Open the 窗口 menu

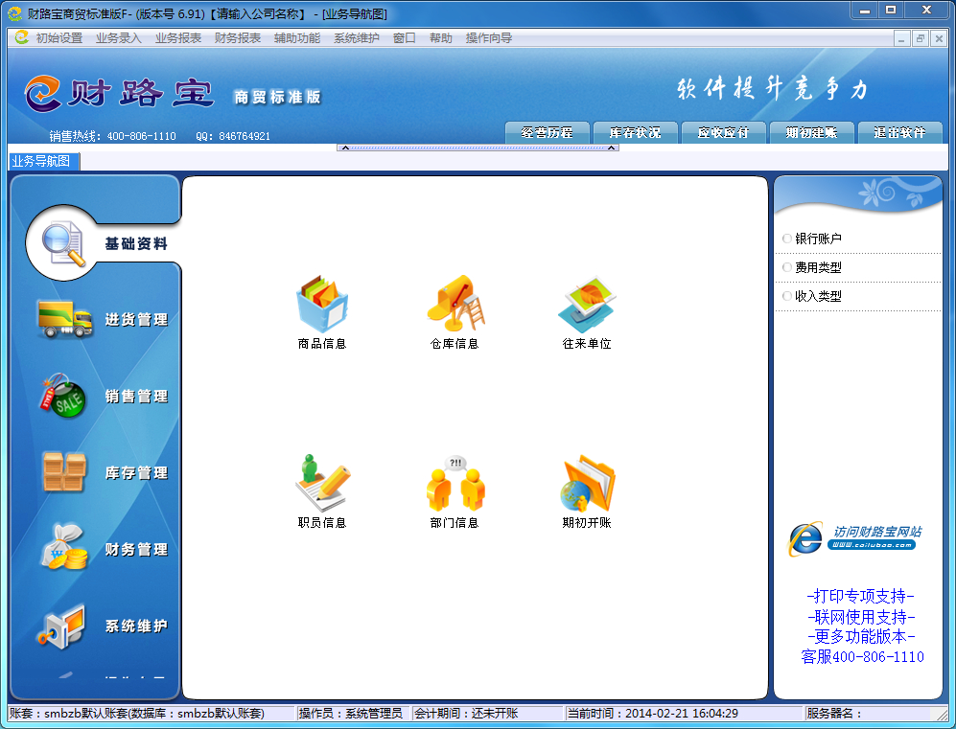click(405, 37)
